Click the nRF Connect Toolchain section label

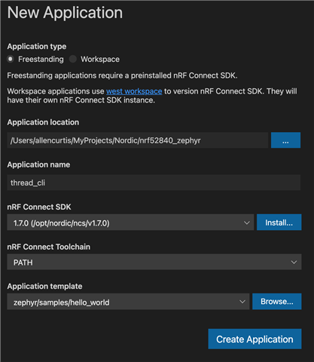[48, 247]
